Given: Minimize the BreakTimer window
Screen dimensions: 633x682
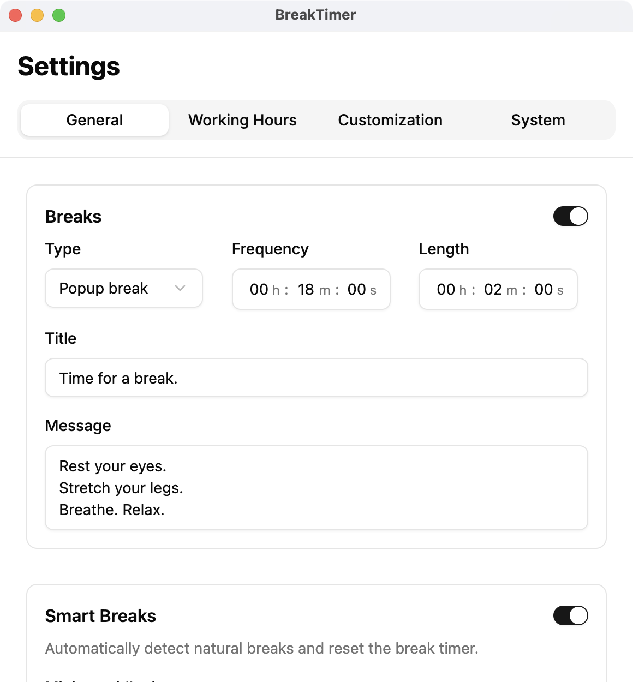Looking at the screenshot, I should tap(37, 15).
